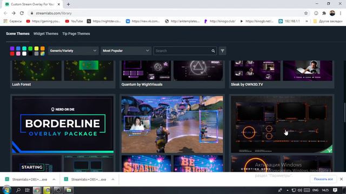
Task: Click the filter funnel icon
Action: (x=222, y=51)
